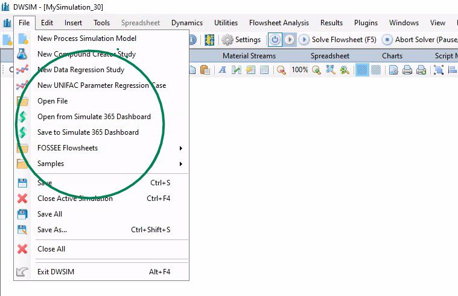Click the plain printer icon

click(x=407, y=70)
